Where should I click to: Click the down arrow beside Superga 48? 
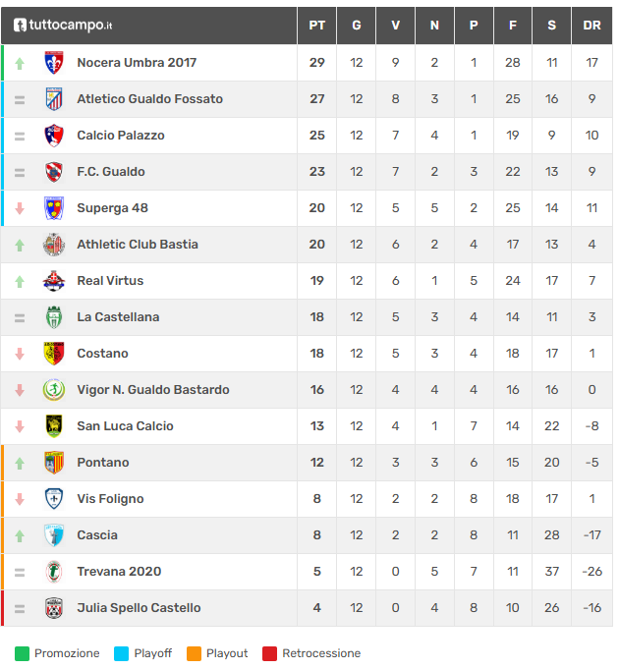tap(20, 209)
